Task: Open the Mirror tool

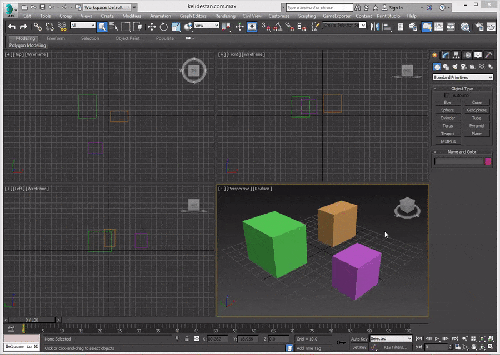Action: pyautogui.click(x=374, y=27)
